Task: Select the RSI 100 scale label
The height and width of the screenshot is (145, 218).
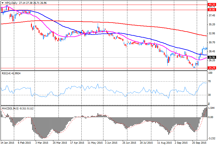Action: coord(210,73)
